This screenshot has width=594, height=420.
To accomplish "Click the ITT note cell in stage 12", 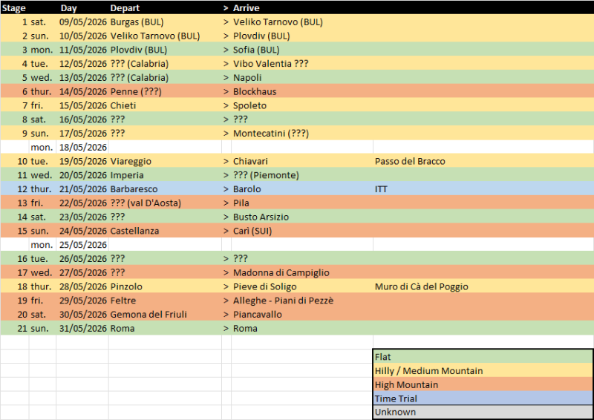I will 382,189.
